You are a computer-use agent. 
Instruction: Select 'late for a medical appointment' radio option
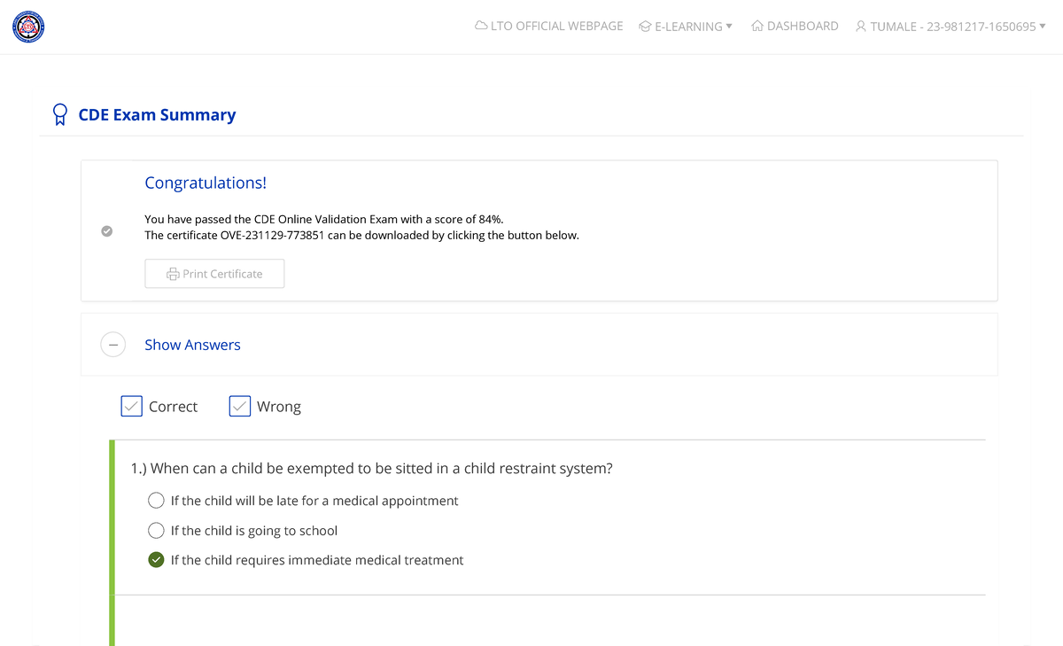click(156, 501)
